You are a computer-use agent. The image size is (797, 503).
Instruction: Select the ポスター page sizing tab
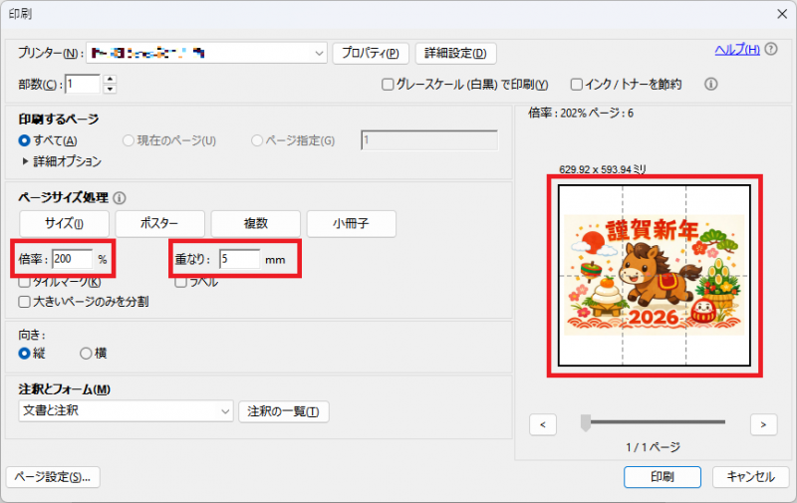pos(159,223)
